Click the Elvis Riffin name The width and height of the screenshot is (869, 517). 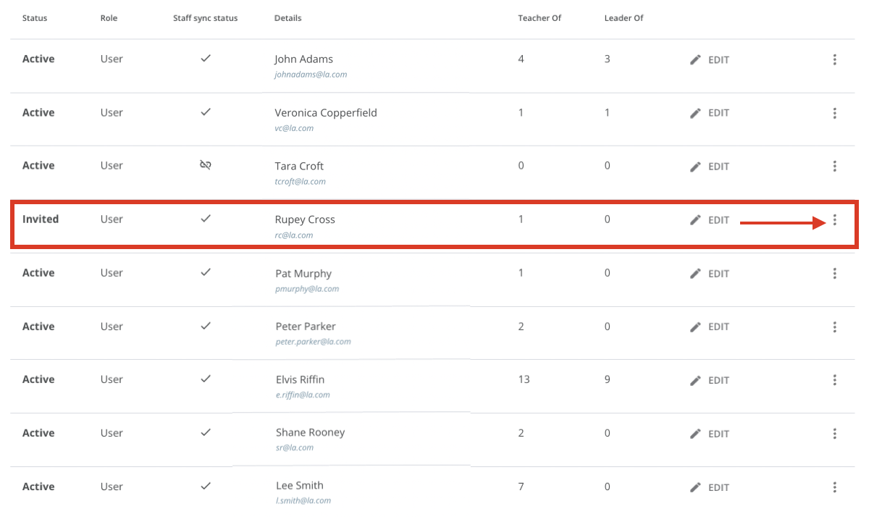tap(300, 379)
